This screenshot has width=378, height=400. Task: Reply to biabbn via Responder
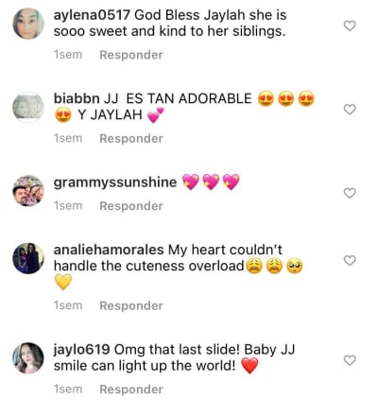coord(131,138)
